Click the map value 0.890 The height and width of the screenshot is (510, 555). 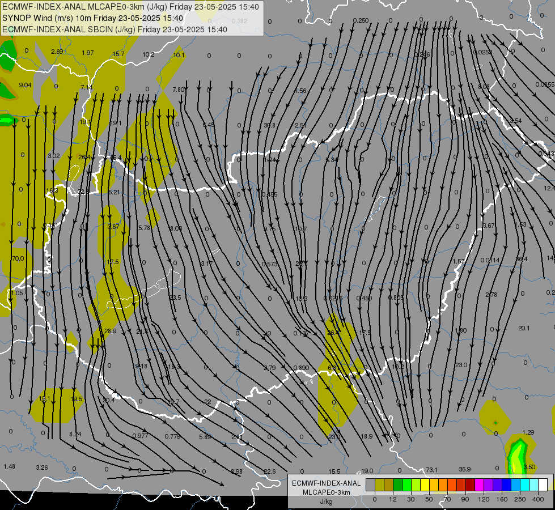coord(301,368)
